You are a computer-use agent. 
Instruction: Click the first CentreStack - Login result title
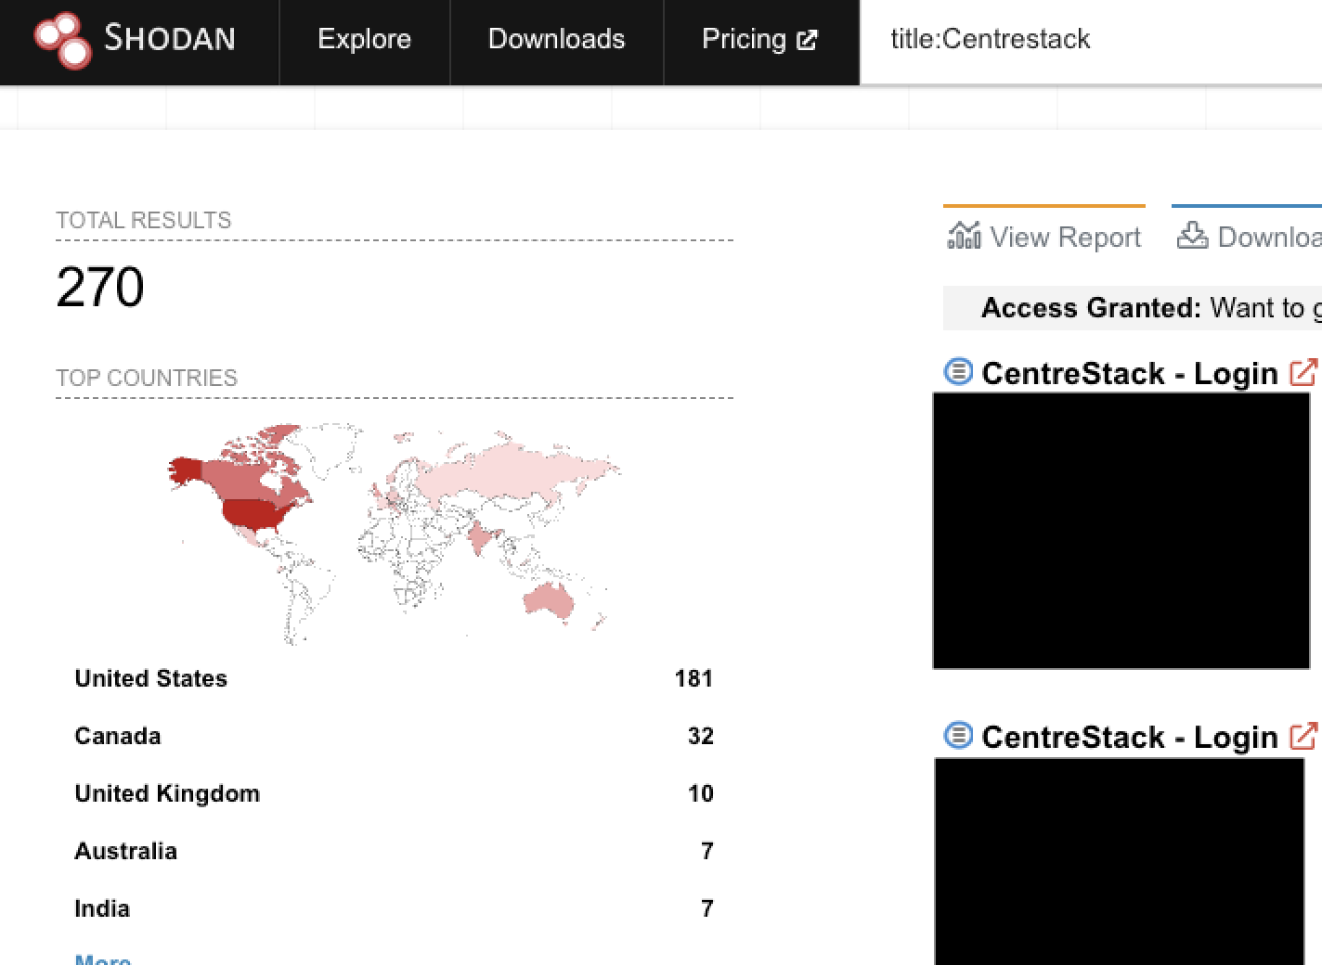[1130, 373]
